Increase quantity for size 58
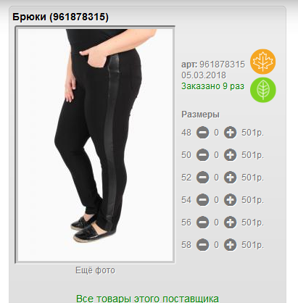This screenshot has width=298, height=303. (230, 245)
